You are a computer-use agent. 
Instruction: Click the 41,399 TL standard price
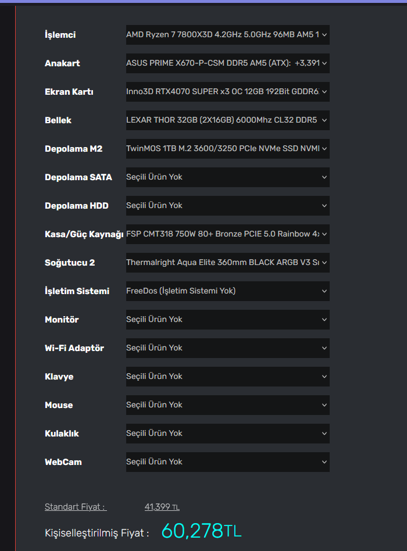(x=162, y=507)
